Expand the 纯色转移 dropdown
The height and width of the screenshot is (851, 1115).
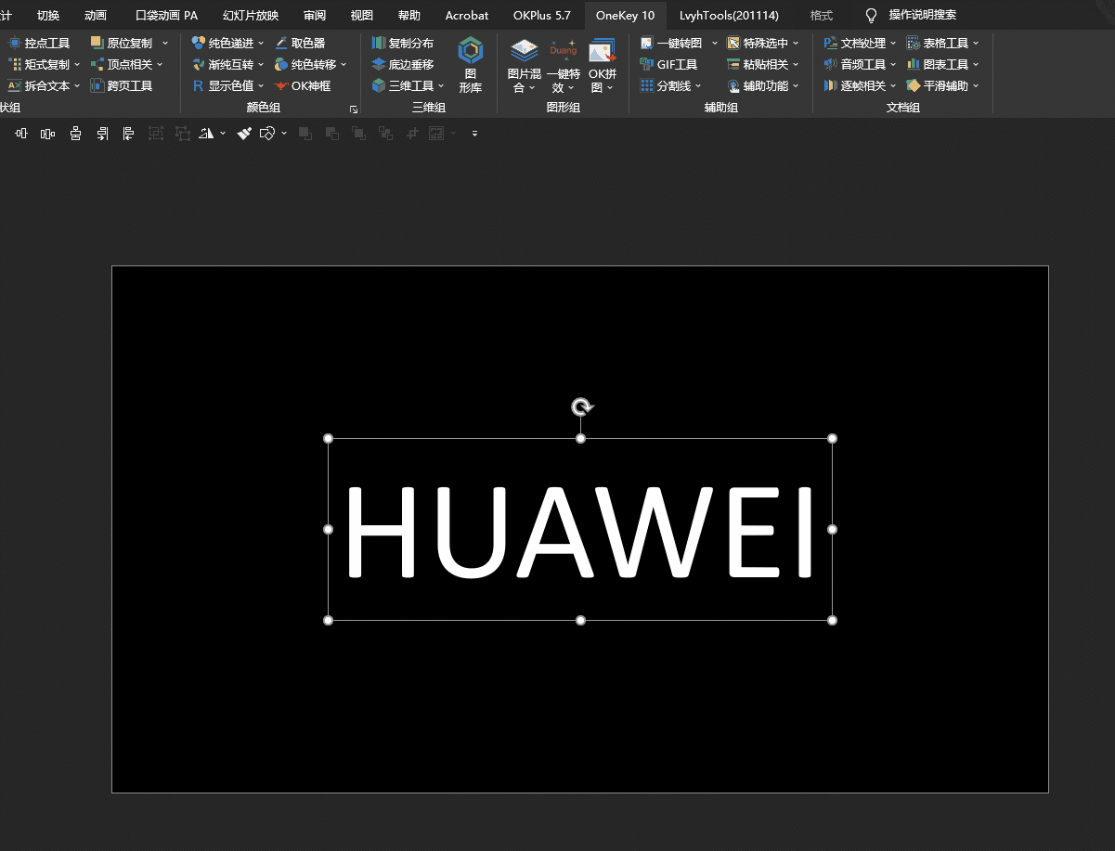(344, 64)
